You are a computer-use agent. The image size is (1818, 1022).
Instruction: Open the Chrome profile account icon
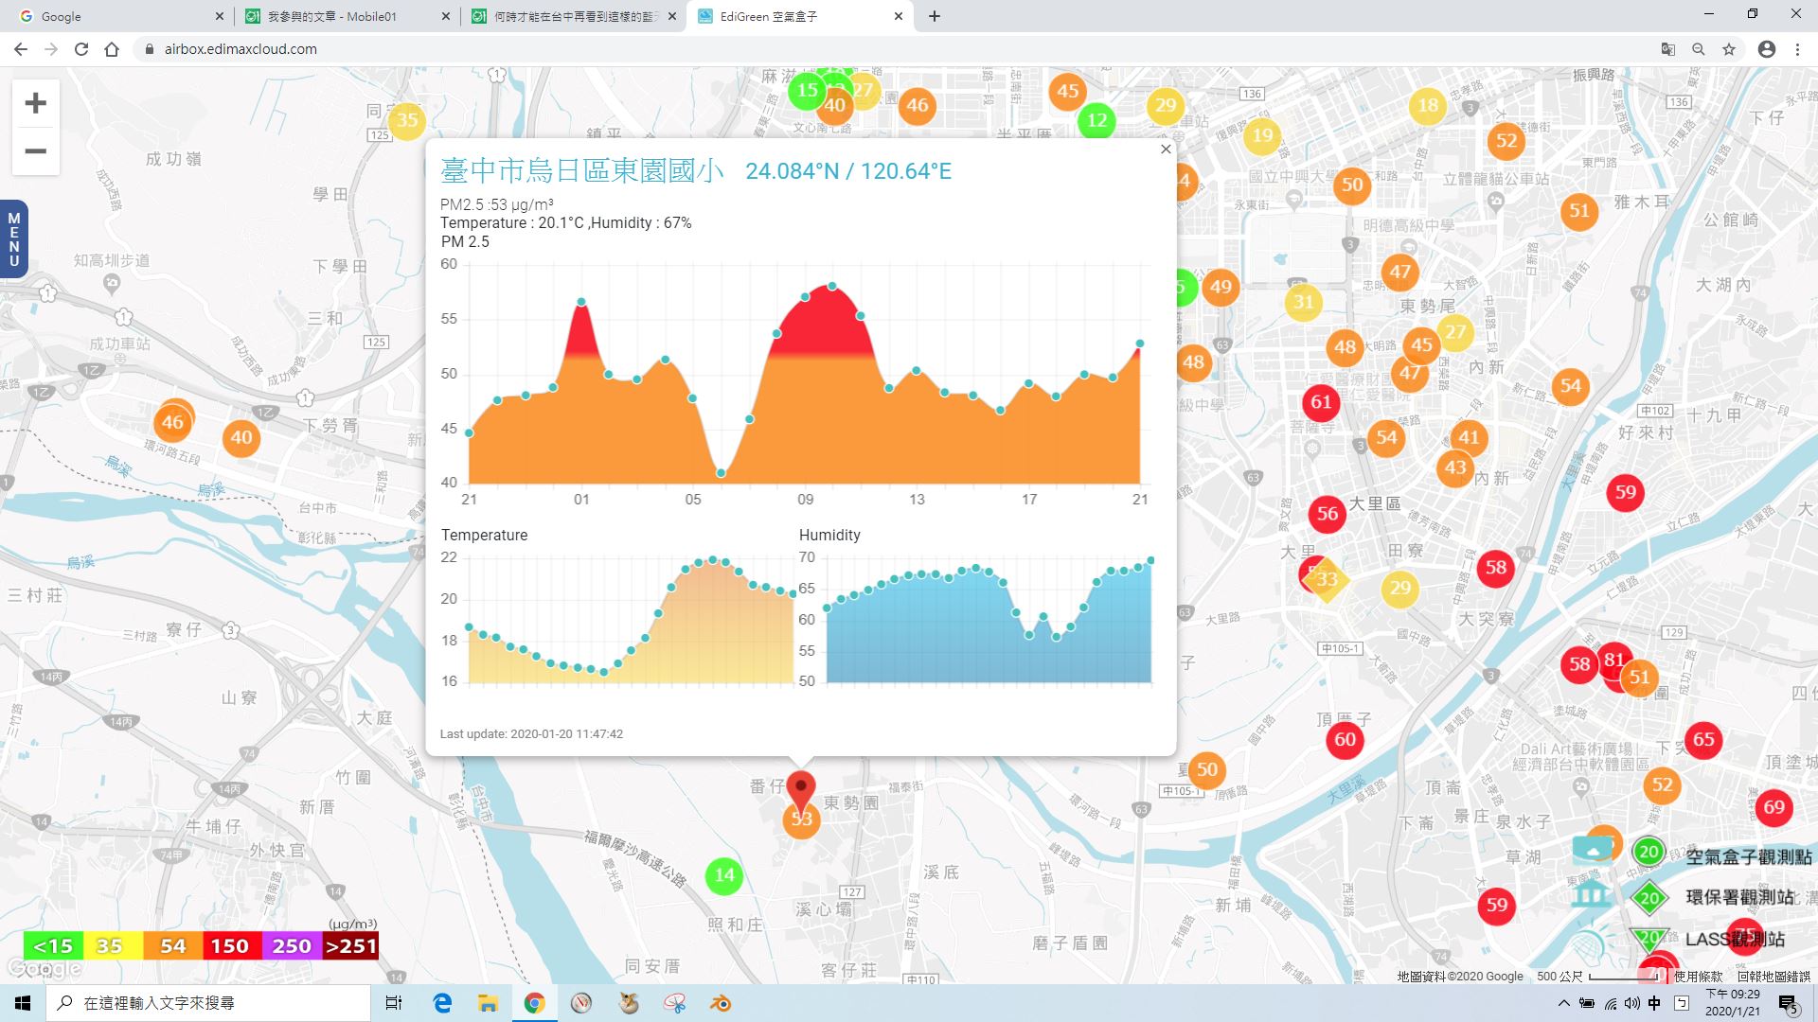pyautogui.click(x=1766, y=49)
